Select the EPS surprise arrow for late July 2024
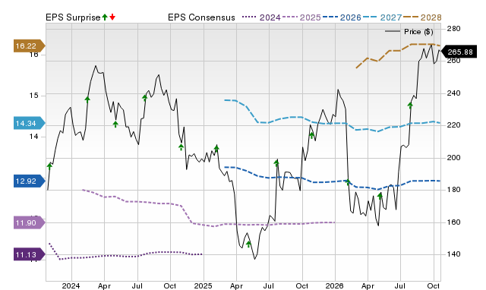486x290 pixels. coord(145,98)
